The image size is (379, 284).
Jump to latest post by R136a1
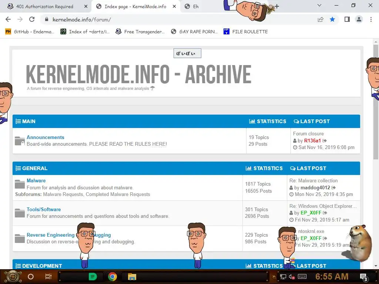point(325,141)
